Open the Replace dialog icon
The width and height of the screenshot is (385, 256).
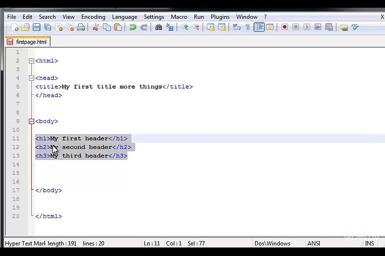(x=170, y=27)
